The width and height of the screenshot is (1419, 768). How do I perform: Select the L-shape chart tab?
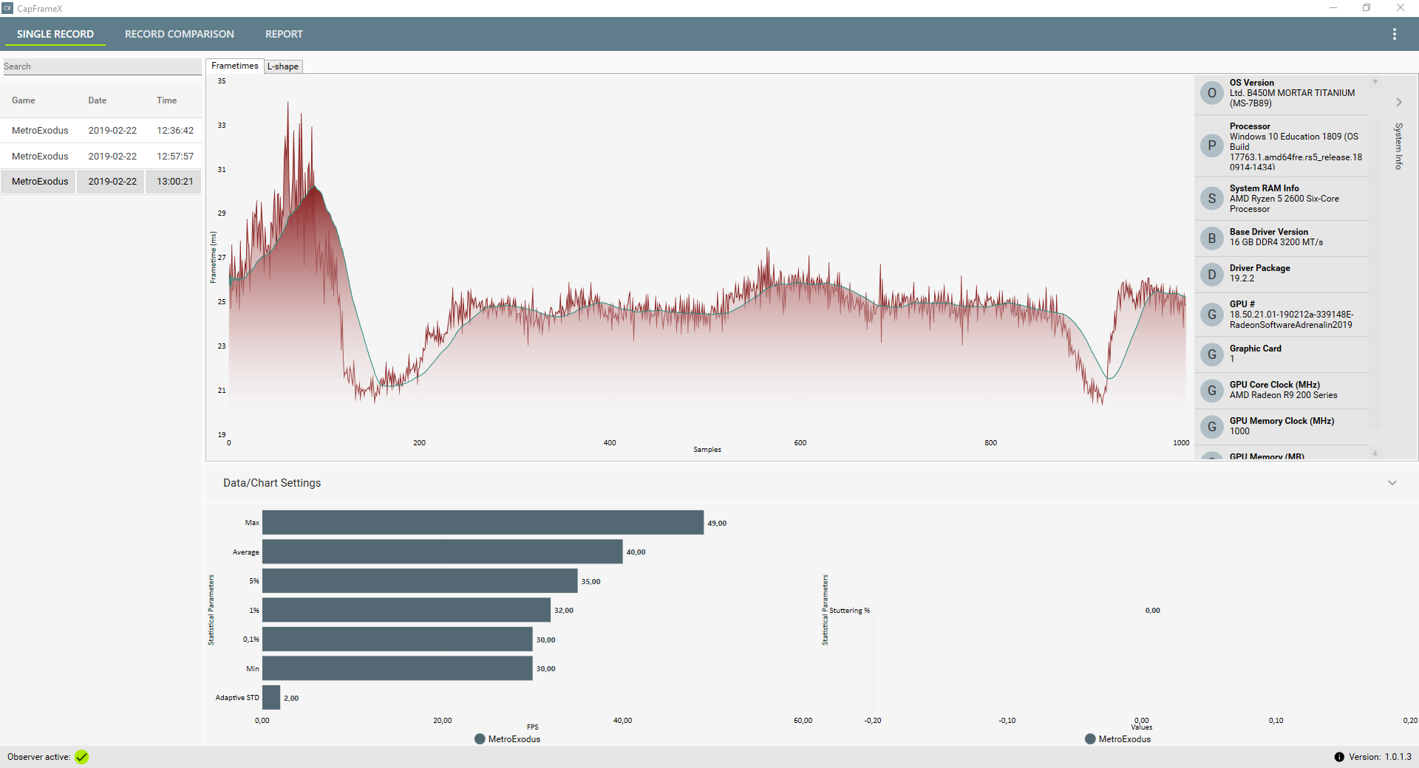[x=283, y=66]
